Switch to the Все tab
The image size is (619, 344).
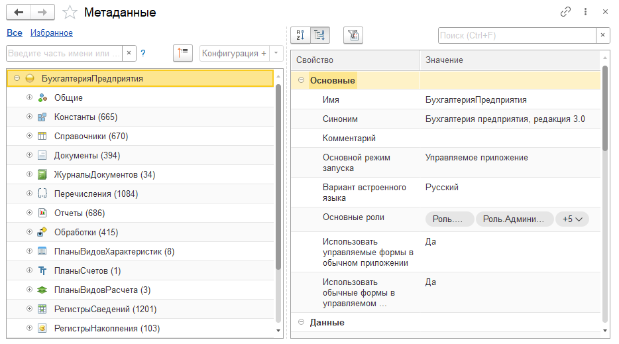tap(15, 32)
